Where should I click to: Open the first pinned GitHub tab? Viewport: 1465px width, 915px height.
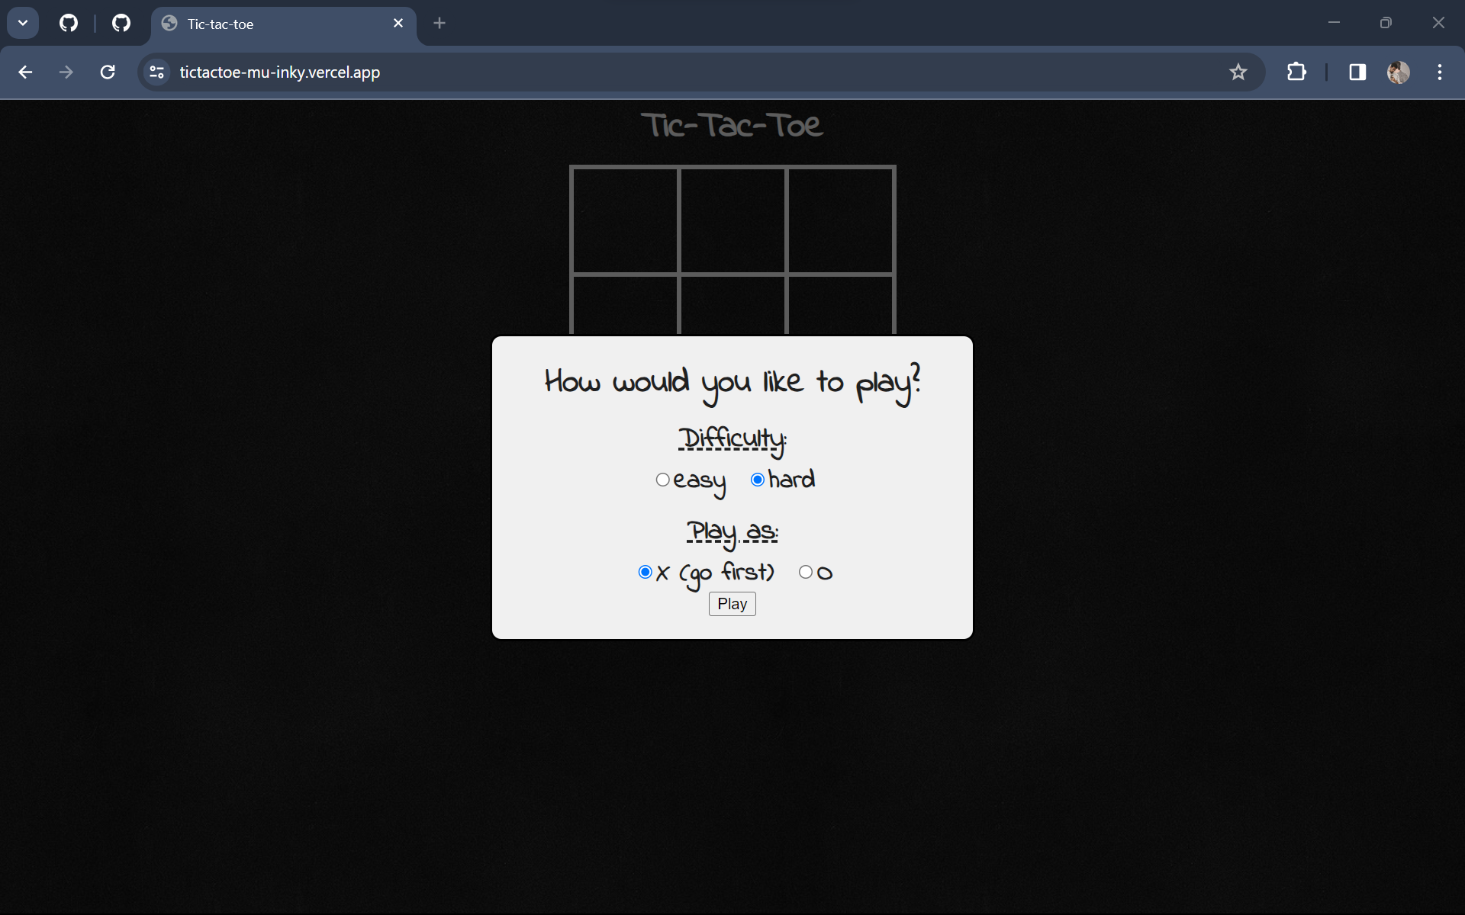pos(69,23)
